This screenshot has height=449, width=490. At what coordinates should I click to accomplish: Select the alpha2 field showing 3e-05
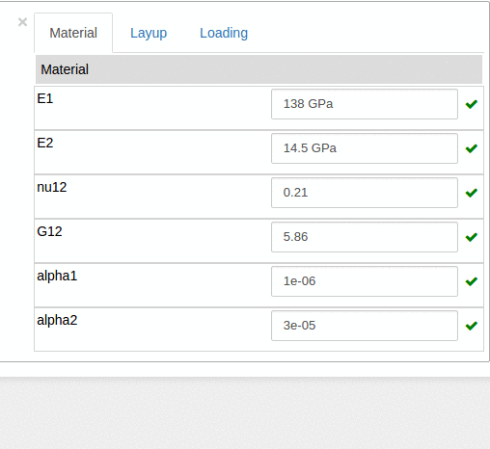[x=365, y=326]
